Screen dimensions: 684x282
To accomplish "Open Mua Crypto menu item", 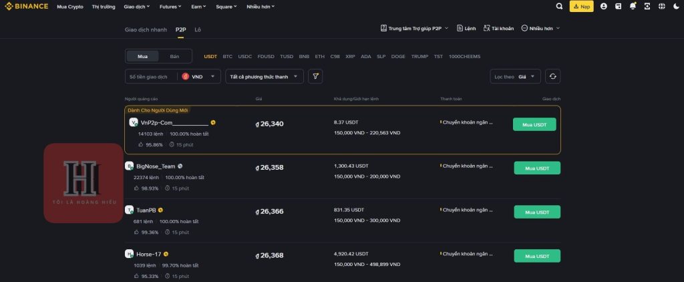I will tap(69, 7).
